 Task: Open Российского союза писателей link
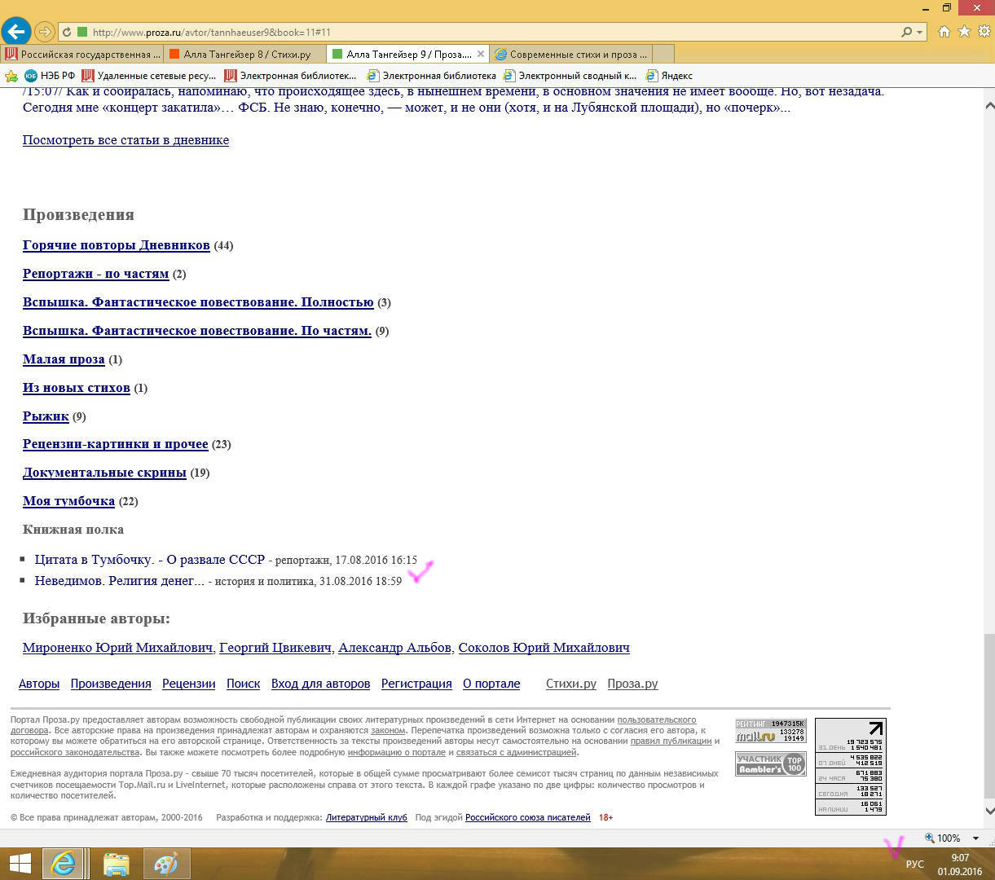pos(528,817)
